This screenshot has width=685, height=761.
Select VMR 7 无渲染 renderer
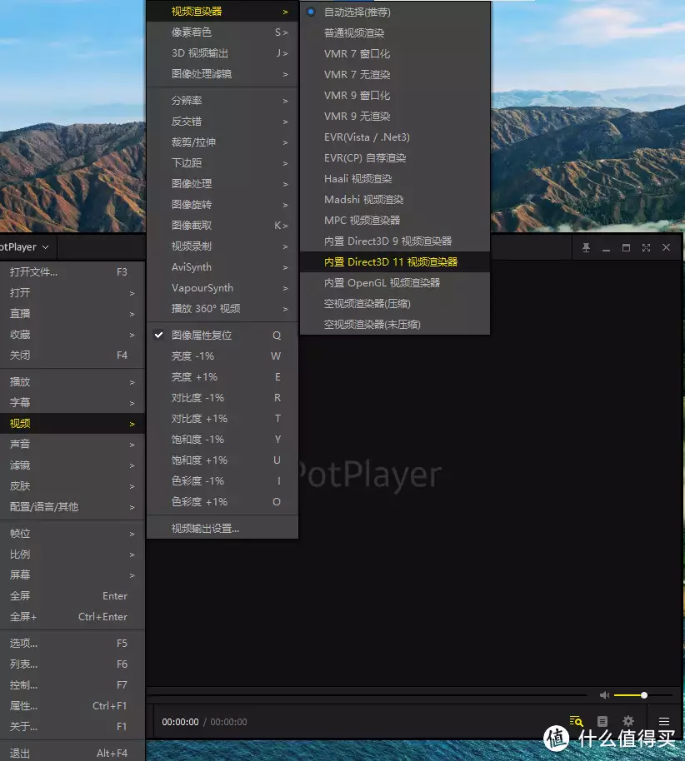coord(395,75)
